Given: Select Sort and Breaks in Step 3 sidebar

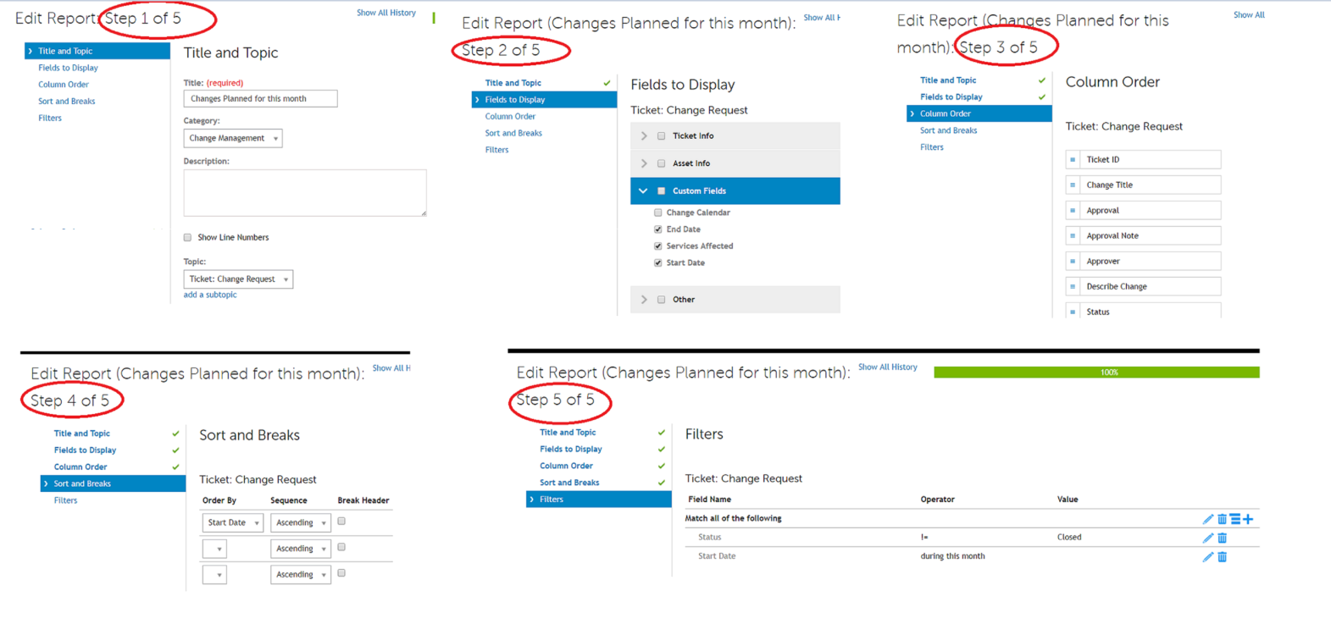Looking at the screenshot, I should coord(948,130).
